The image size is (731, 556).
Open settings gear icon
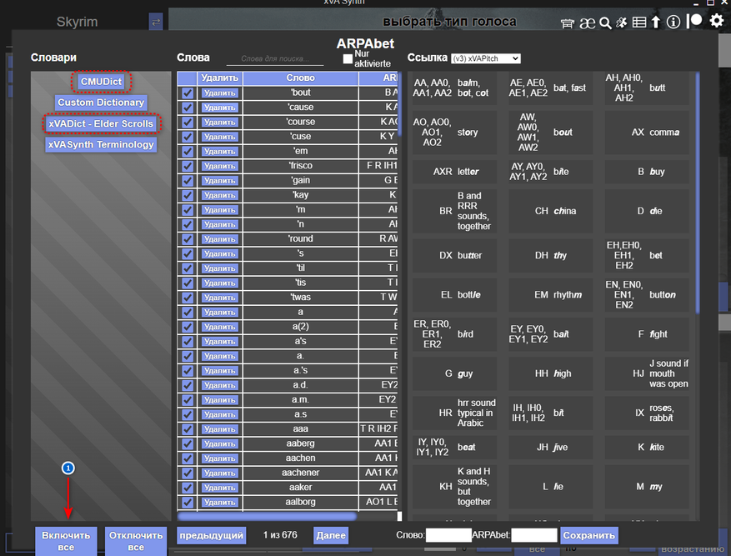pyautogui.click(x=717, y=21)
